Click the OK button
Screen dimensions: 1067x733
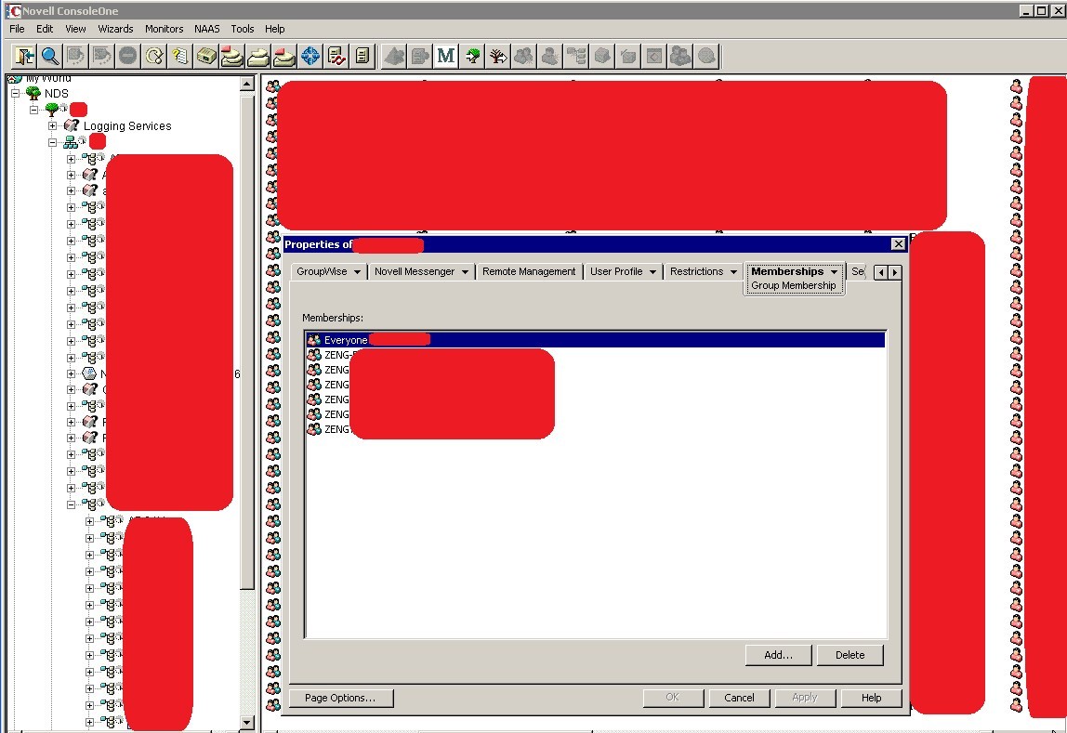(x=673, y=698)
